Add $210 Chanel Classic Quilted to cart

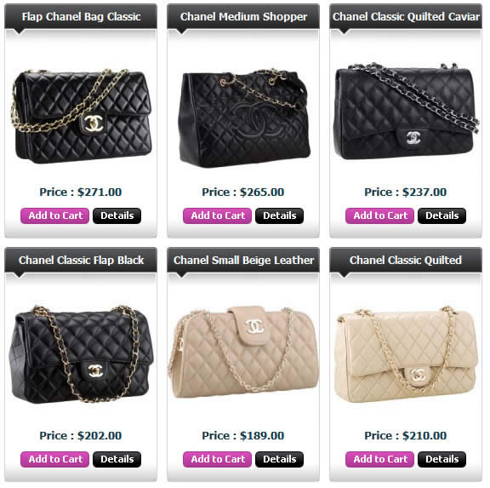coord(379,459)
